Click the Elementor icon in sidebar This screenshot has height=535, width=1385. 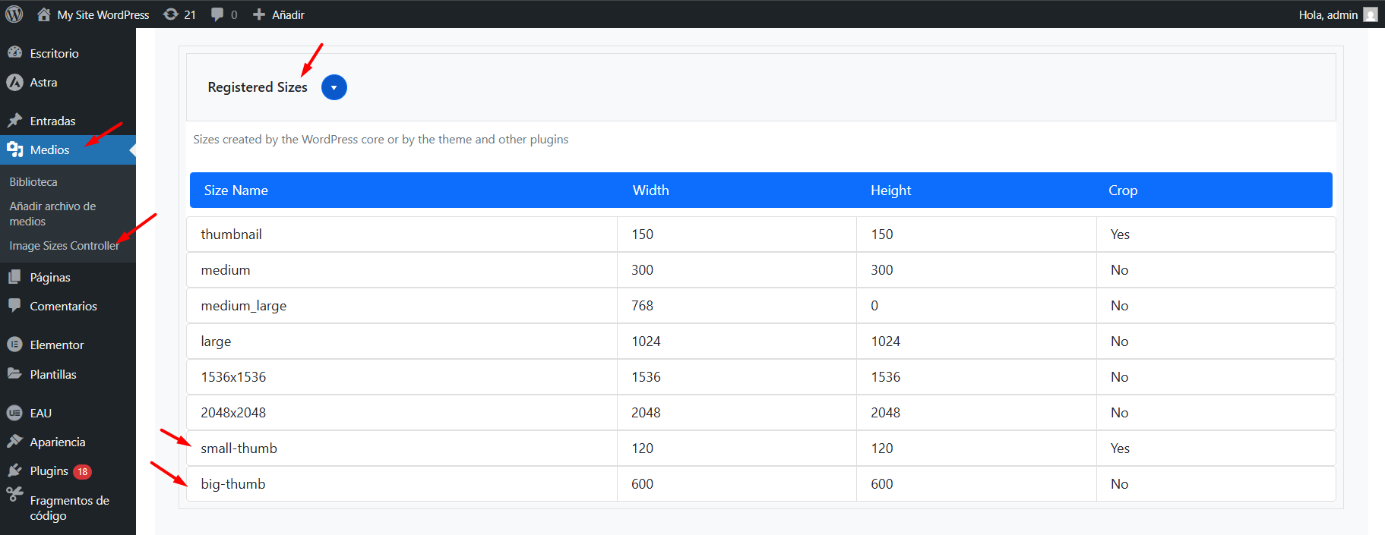14,345
